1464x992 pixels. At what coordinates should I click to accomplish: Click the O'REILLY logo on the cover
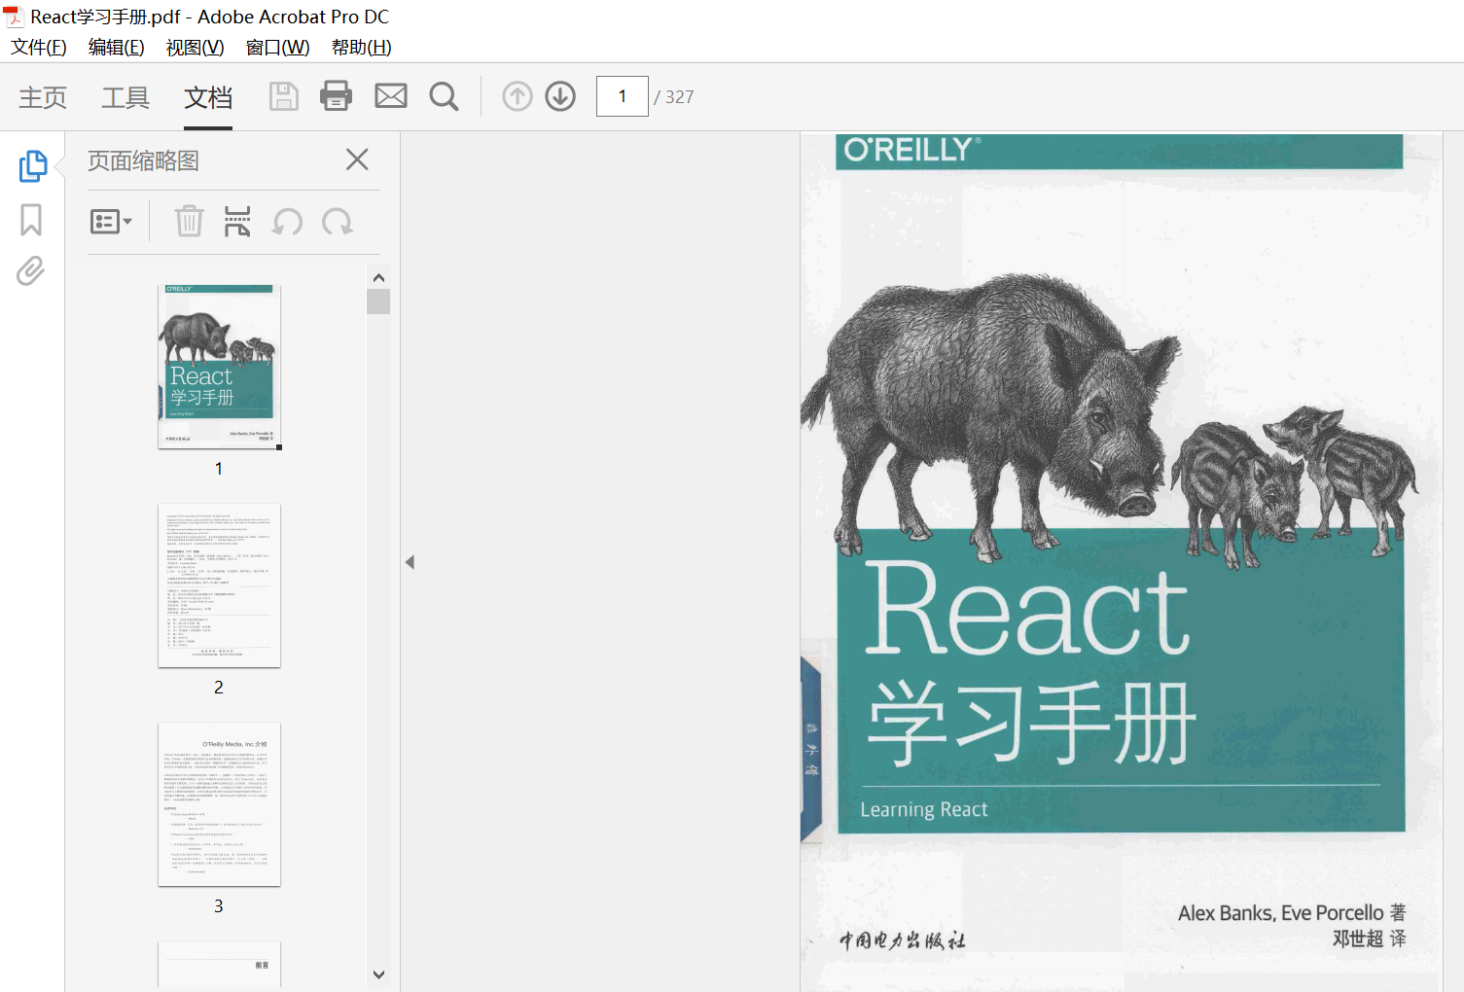click(911, 150)
